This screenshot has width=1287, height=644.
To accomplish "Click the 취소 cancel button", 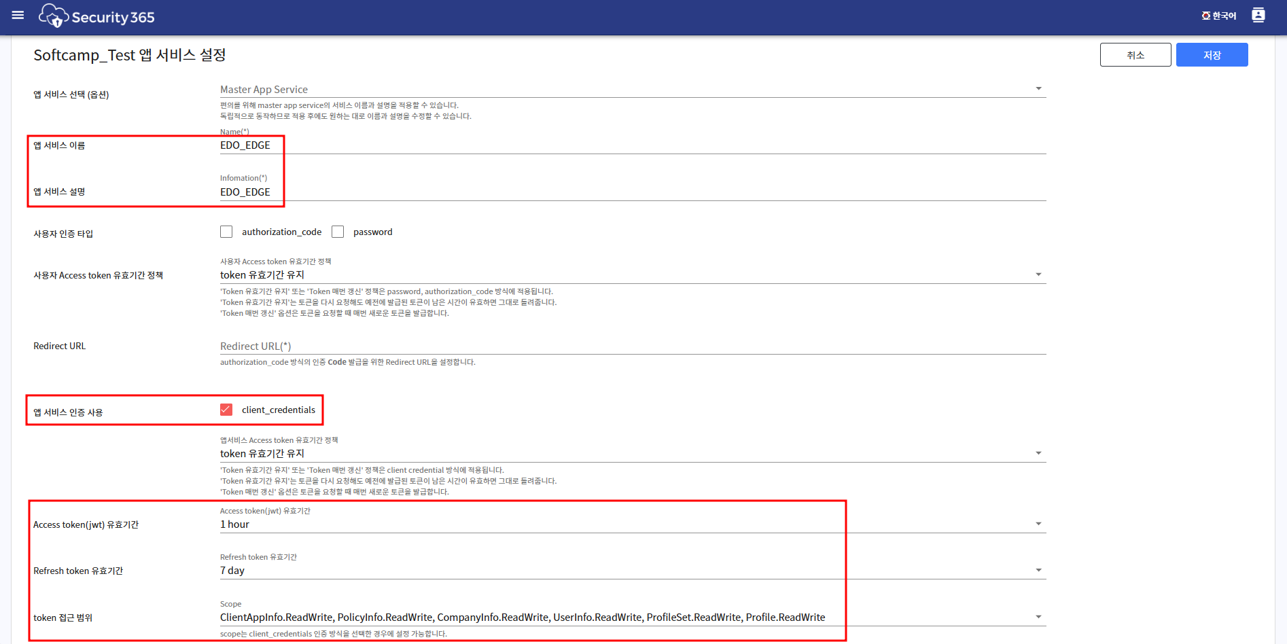I will [1135, 55].
